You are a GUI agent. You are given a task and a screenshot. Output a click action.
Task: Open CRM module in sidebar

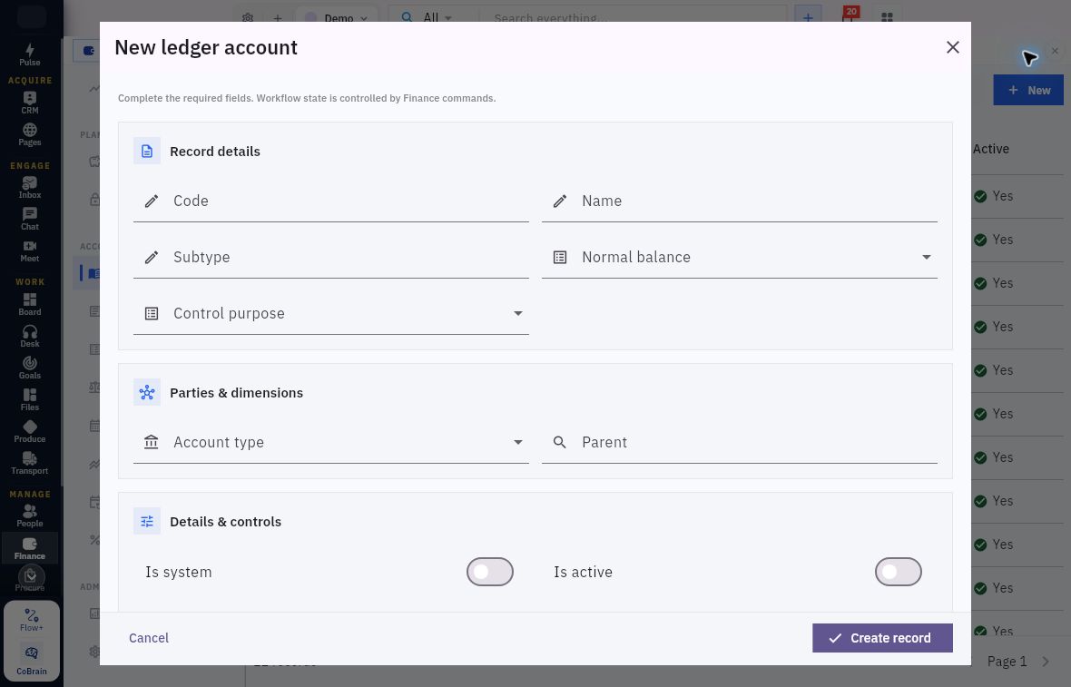(x=29, y=103)
